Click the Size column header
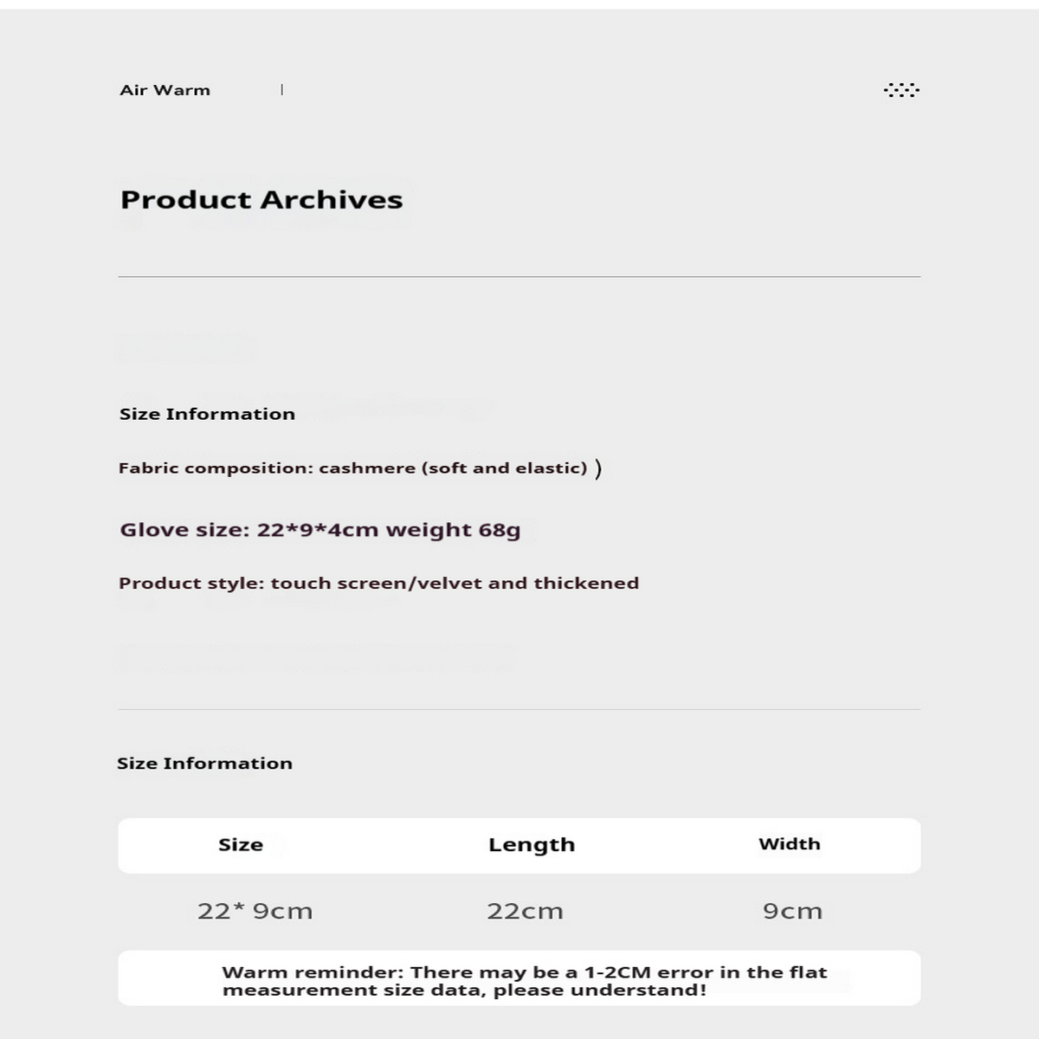Image resolution: width=1039 pixels, height=1039 pixels. [241, 845]
